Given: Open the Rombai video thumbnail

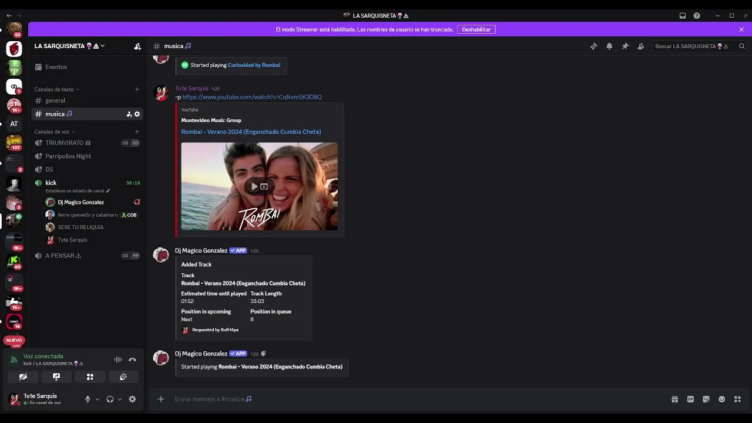Looking at the screenshot, I should point(259,186).
